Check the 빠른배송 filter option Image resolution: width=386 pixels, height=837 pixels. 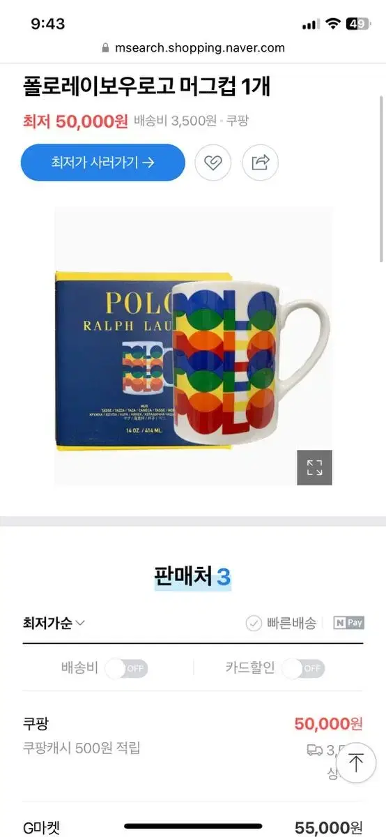(x=281, y=623)
